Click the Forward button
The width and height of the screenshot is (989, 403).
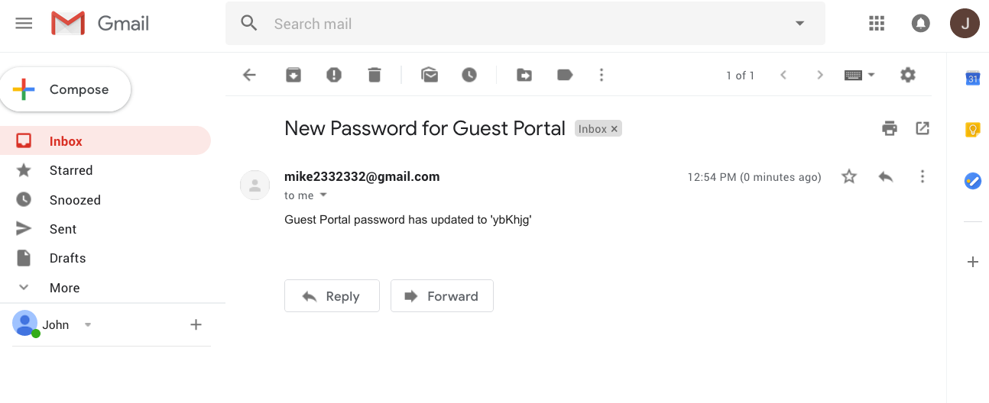click(x=442, y=296)
